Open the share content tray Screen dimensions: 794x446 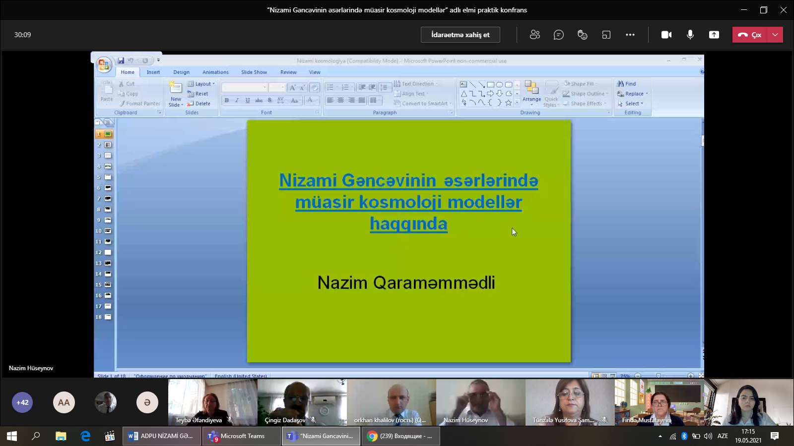tap(714, 35)
